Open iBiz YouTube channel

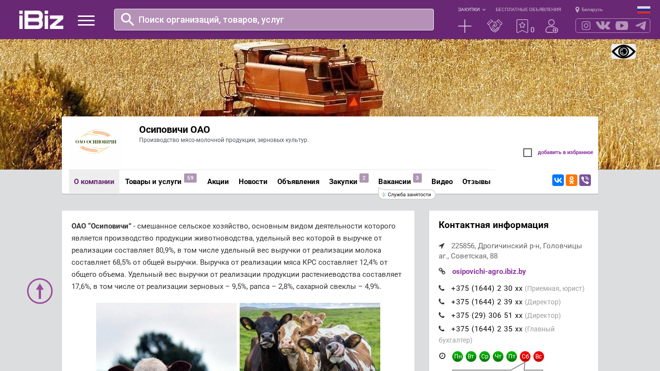pos(622,26)
